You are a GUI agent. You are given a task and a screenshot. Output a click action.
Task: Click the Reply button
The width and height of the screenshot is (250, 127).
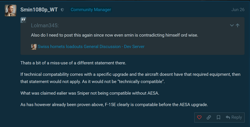click(x=234, y=117)
